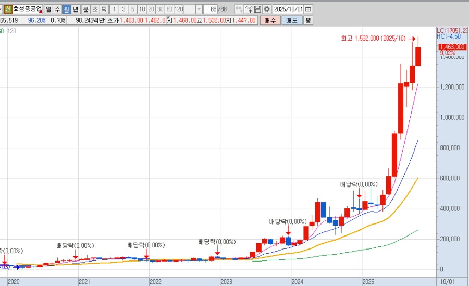The image size is (469, 286).
Task: Switch chart to daily 일 period
Action: tap(48, 9)
